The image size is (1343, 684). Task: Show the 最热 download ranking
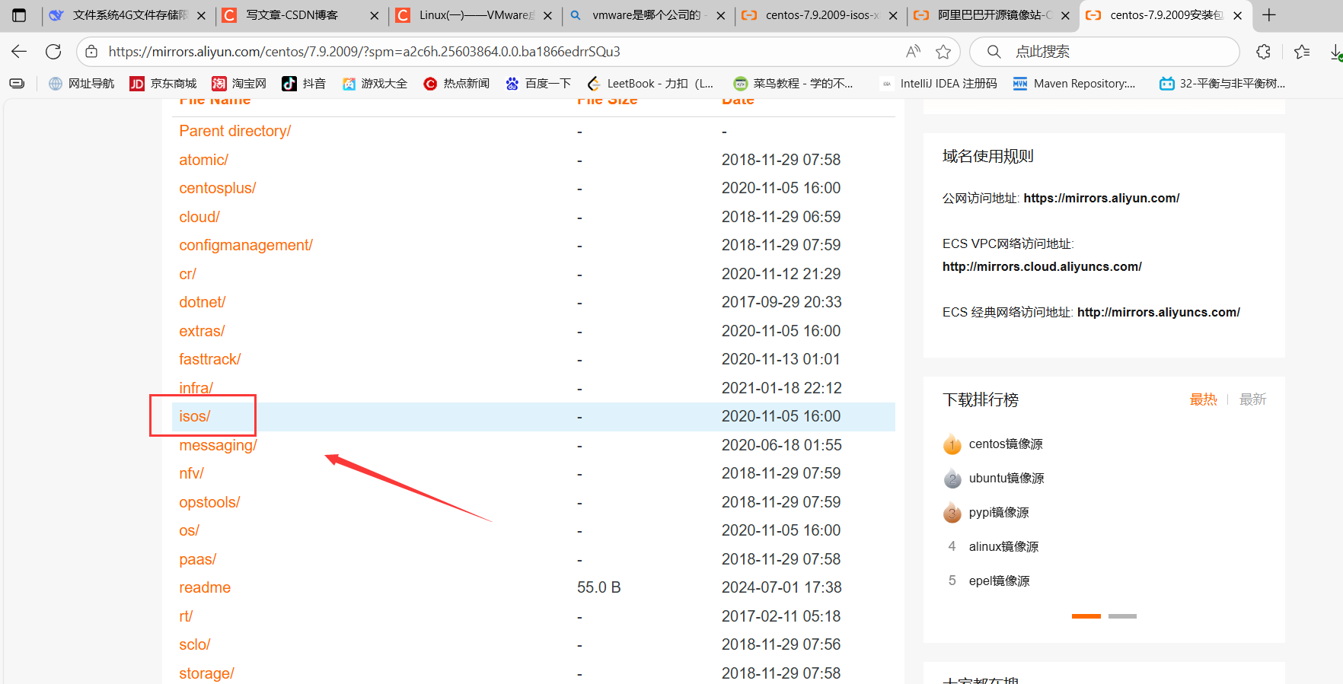tap(1203, 399)
